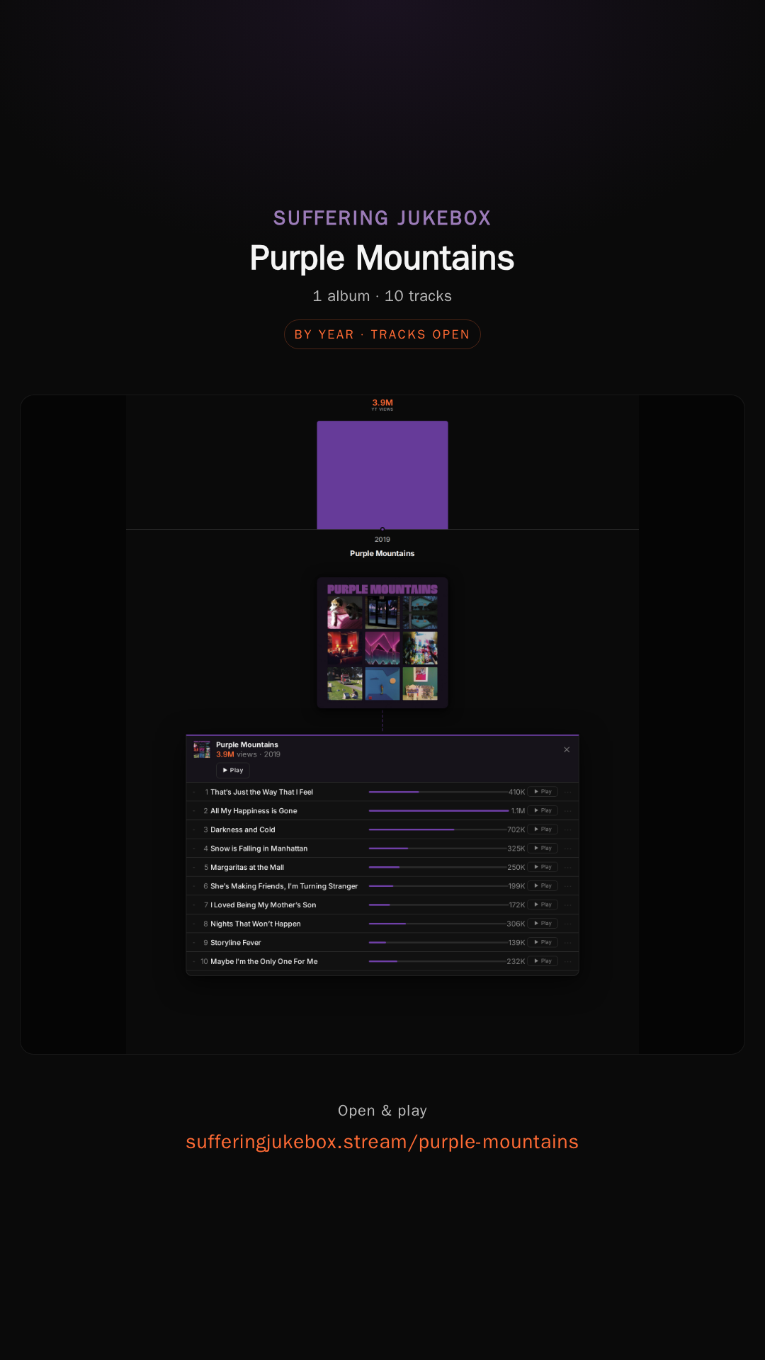Play 'Nights That Won't Happen'

point(543,924)
